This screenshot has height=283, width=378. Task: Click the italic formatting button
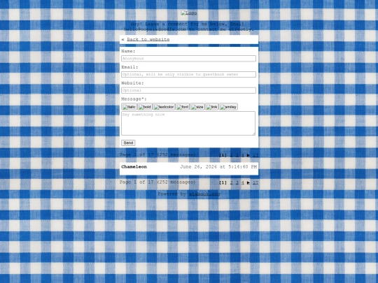pyautogui.click(x=129, y=107)
